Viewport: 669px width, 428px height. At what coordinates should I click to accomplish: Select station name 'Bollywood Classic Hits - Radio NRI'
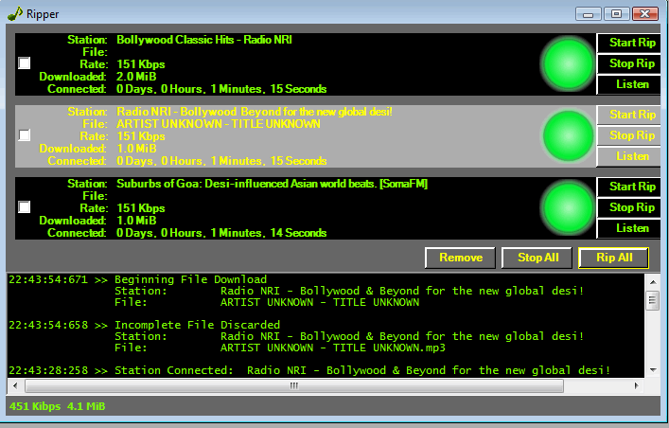pyautogui.click(x=204, y=40)
